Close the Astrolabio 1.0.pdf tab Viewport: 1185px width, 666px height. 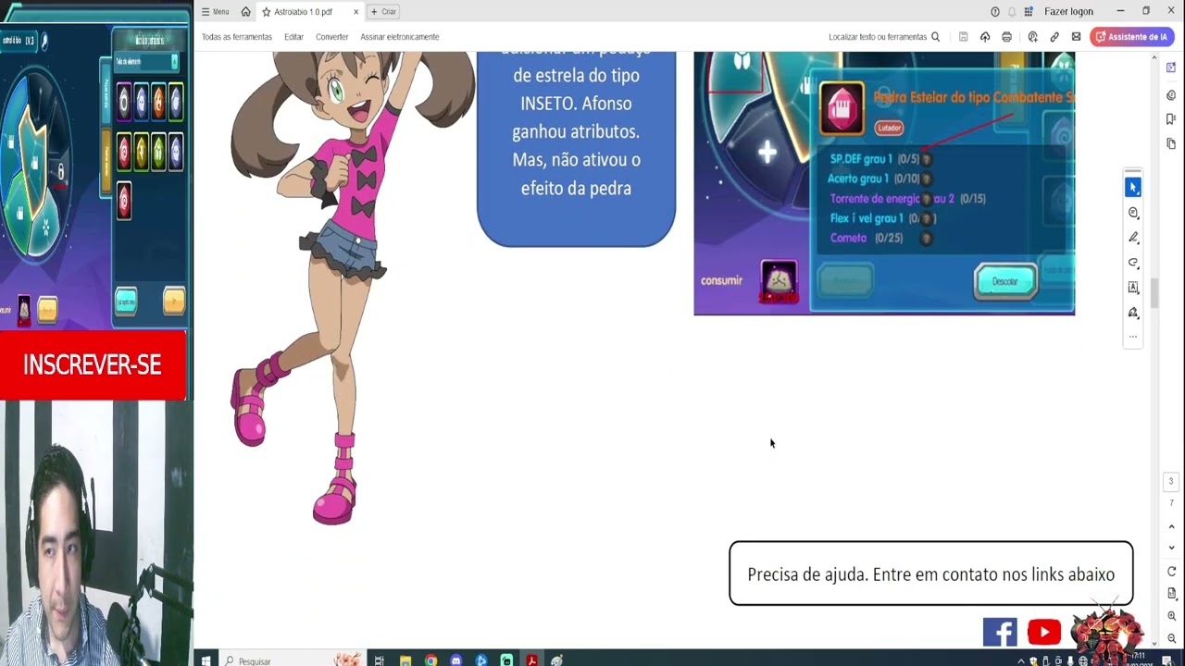355,12
